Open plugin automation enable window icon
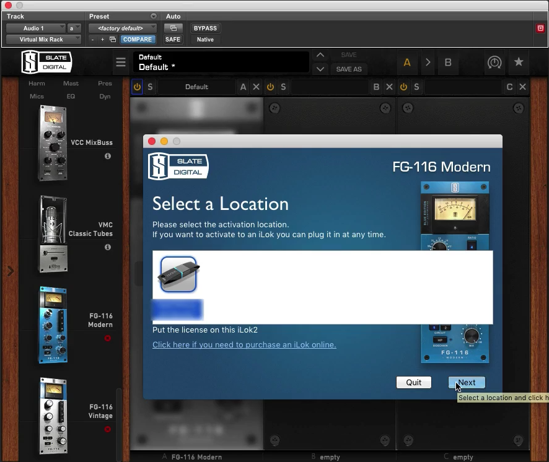 173,28
